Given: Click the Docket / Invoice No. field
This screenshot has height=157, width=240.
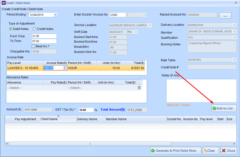Looking at the screenshot, I should click(x=117, y=15).
